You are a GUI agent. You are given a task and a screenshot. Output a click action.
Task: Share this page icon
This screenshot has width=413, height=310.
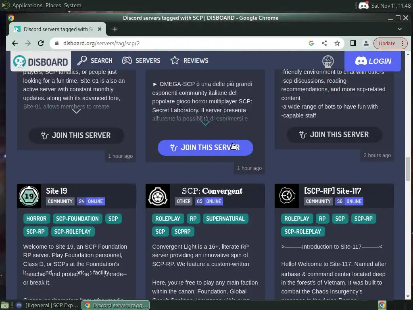[x=324, y=43]
